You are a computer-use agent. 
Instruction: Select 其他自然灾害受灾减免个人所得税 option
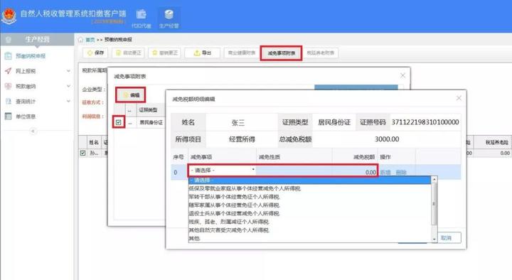point(229,230)
